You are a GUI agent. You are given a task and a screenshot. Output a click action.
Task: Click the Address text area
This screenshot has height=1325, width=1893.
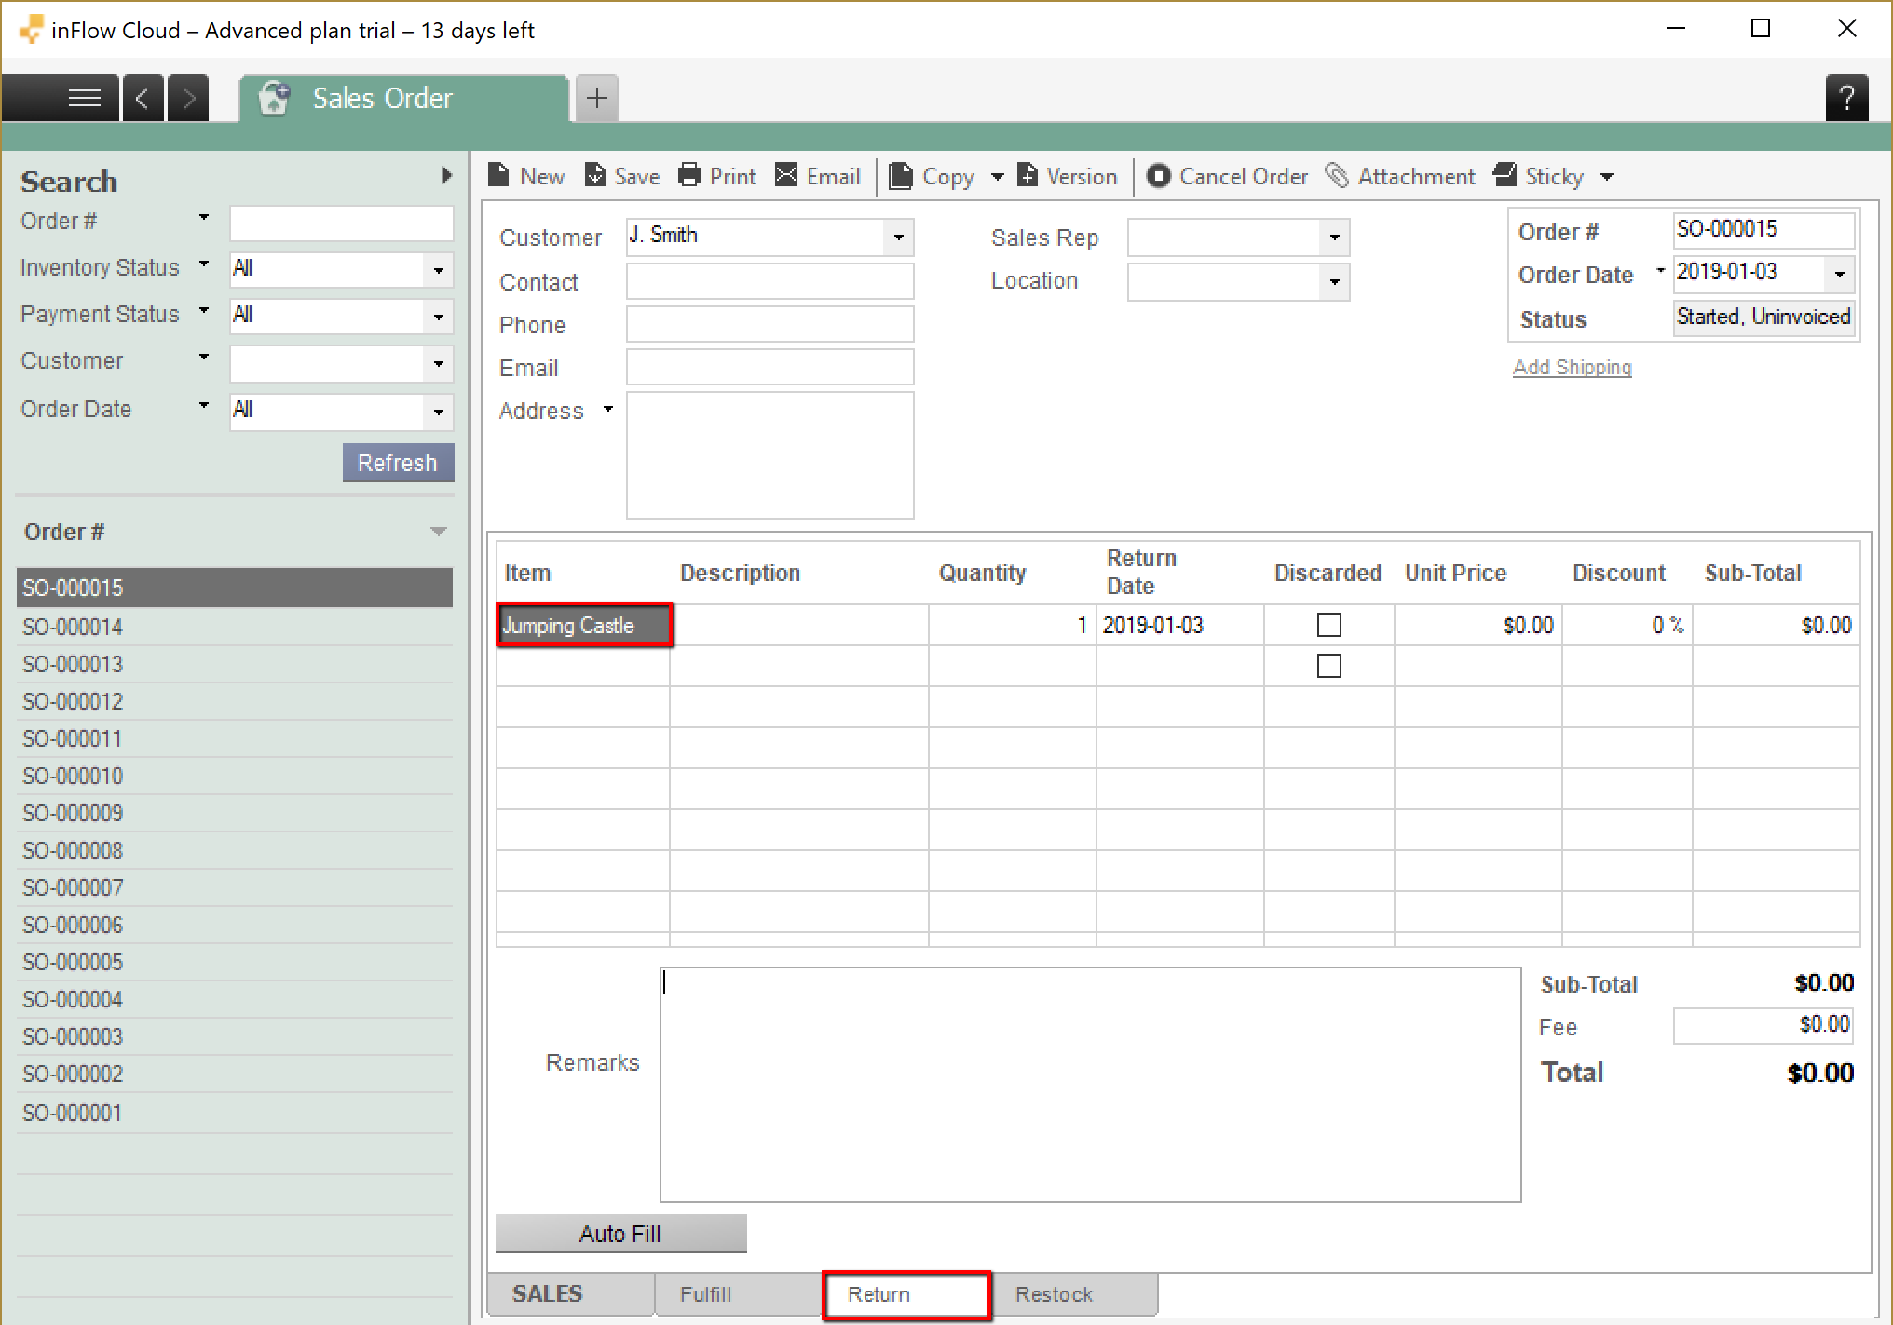(x=769, y=455)
